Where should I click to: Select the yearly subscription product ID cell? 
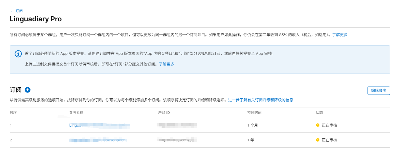(177, 140)
